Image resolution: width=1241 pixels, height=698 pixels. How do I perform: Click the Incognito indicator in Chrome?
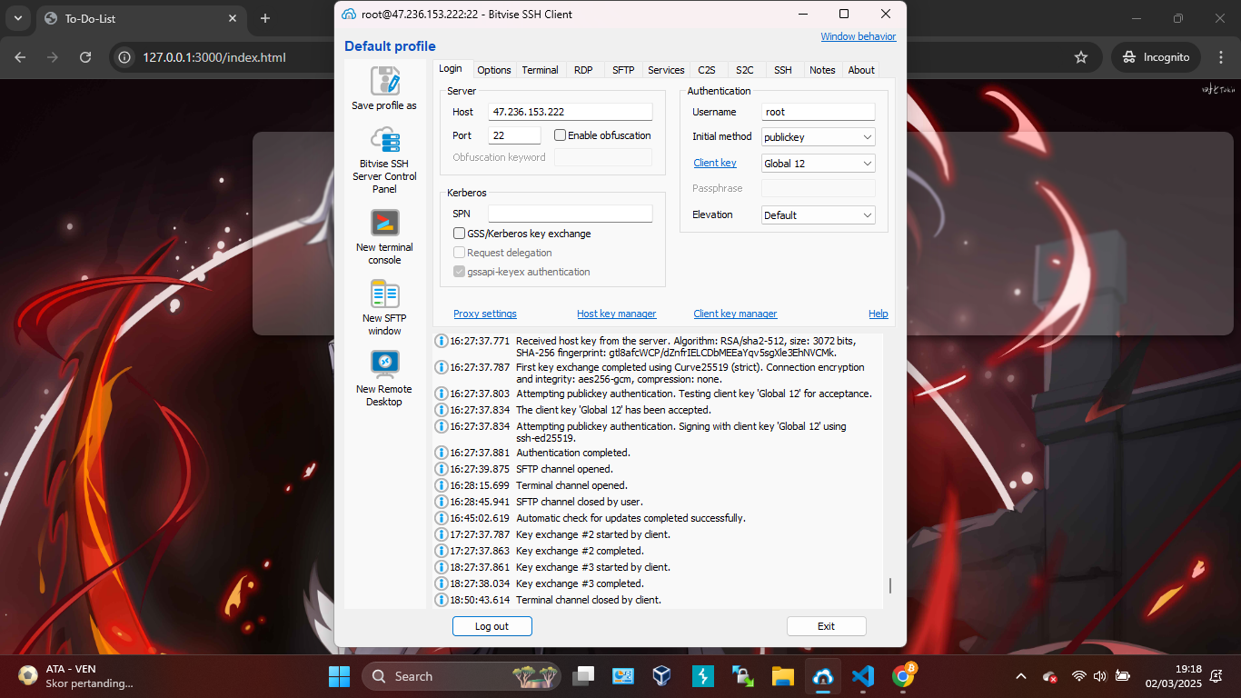point(1156,57)
